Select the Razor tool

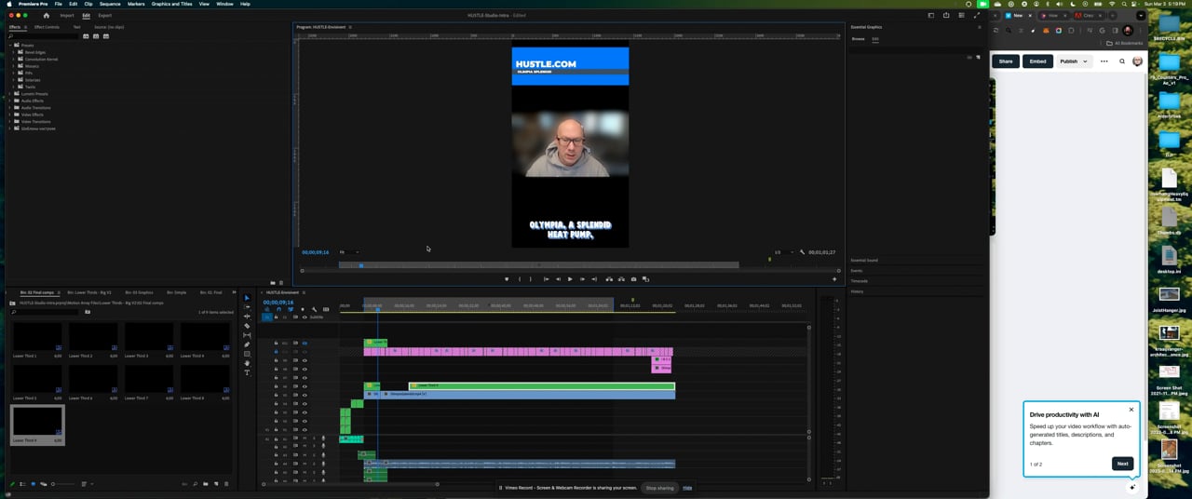click(x=247, y=326)
